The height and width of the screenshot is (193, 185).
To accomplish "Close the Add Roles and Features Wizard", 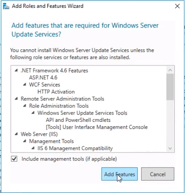I will pyautogui.click(x=177, y=6).
